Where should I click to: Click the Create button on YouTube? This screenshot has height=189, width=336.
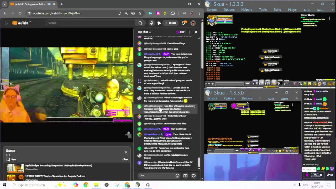pyautogui.click(x=170, y=23)
